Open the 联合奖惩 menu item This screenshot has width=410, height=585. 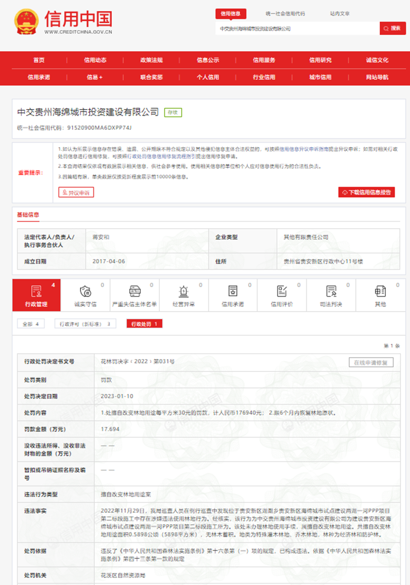coord(151,77)
